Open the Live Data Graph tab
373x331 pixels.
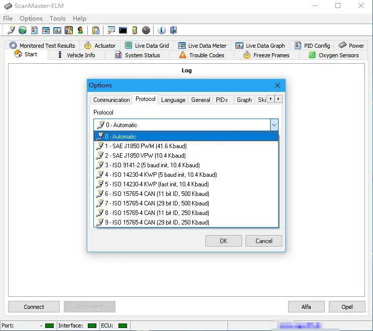pyautogui.click(x=260, y=45)
